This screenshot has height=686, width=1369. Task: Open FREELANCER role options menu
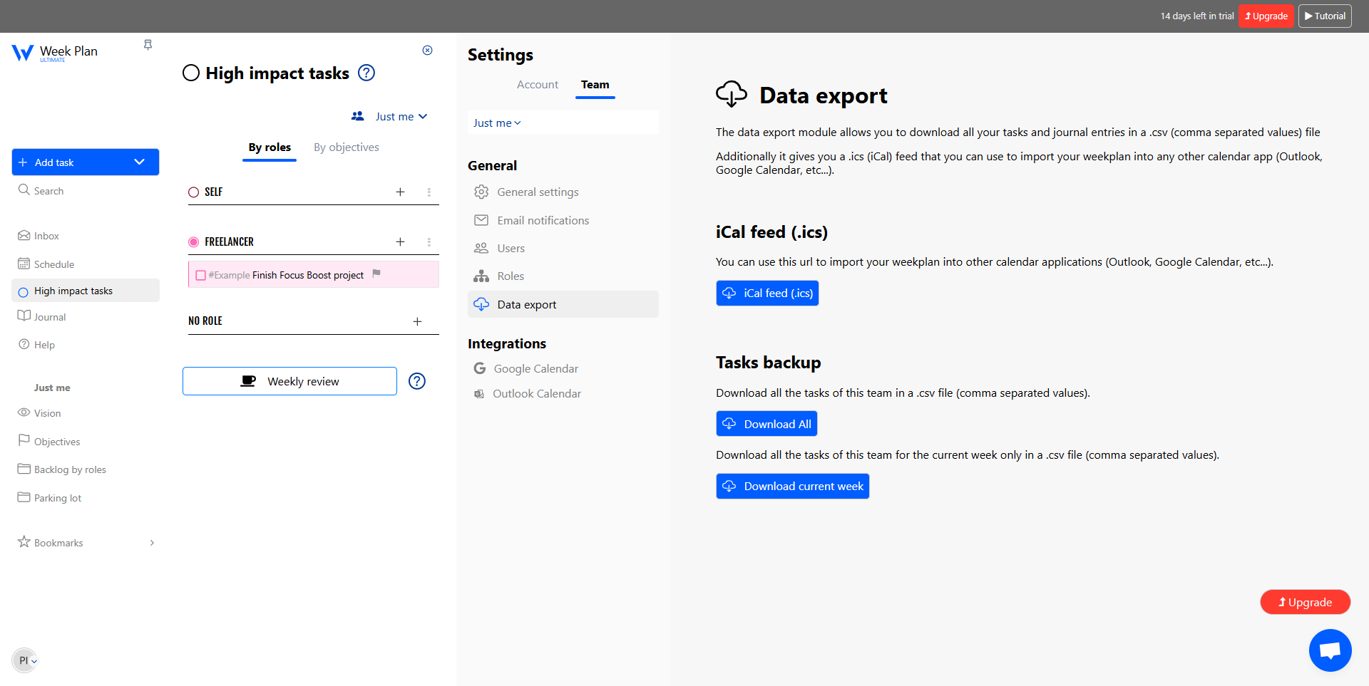(x=429, y=242)
